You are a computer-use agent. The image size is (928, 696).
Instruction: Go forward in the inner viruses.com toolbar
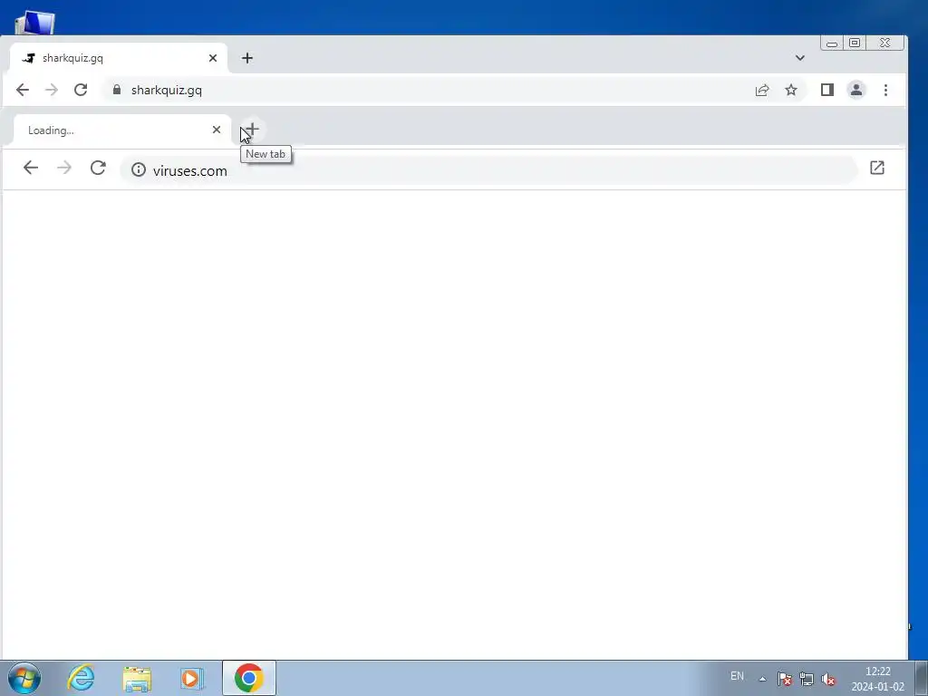pyautogui.click(x=64, y=168)
